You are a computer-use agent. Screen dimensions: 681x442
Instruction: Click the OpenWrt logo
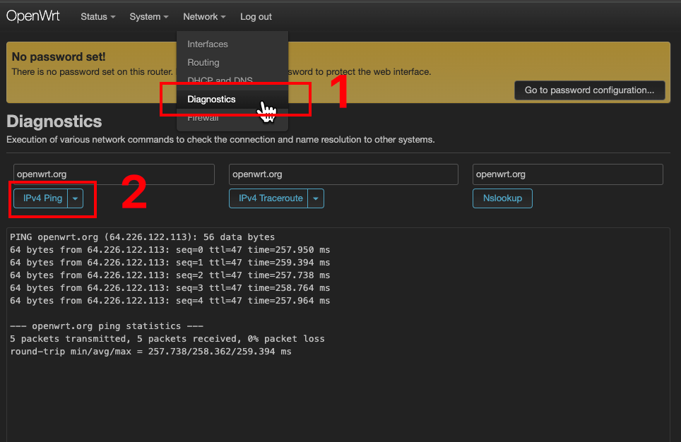point(32,16)
